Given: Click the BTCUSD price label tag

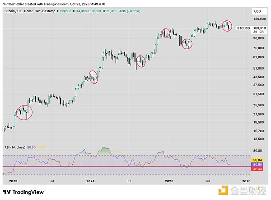Looking at the screenshot, I should [243, 28].
